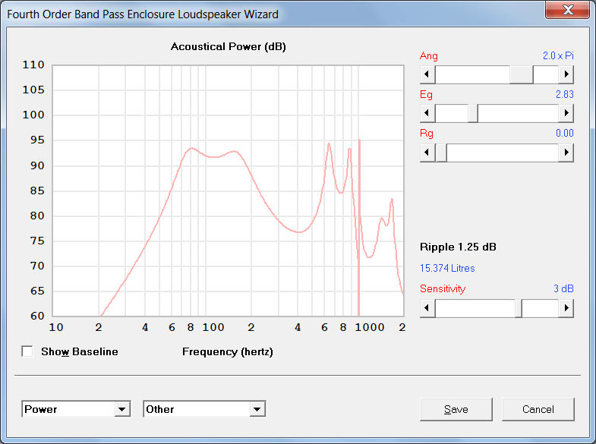The height and width of the screenshot is (444, 596).
Task: Click the Ang slider thumb
Action: click(522, 74)
